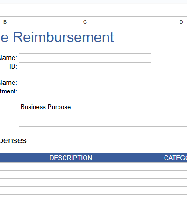This screenshot has height=209, width=187.
Task: Click the Expenses section heading
Action: point(13,140)
